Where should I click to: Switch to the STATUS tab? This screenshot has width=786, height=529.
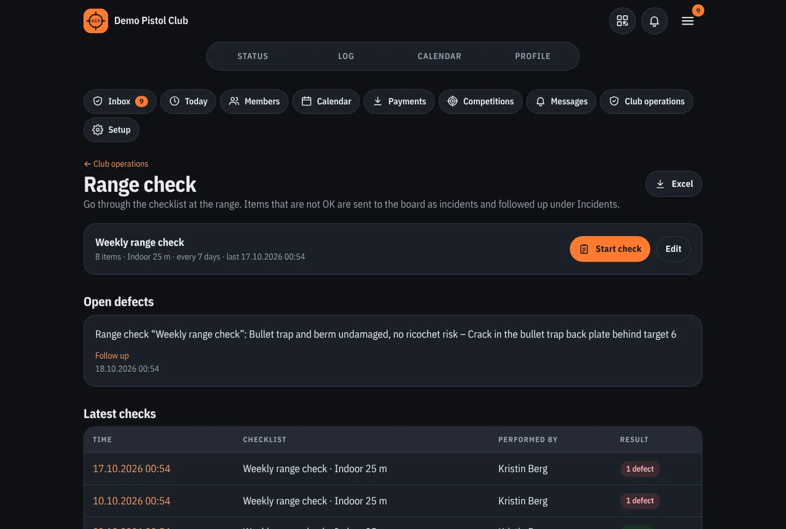[253, 56]
